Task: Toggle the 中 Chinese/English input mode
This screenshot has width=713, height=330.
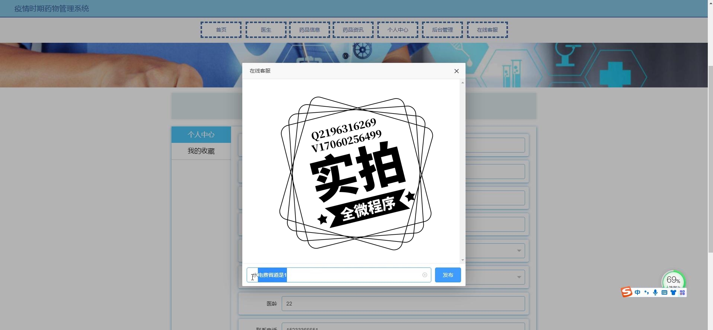Action: coord(637,293)
